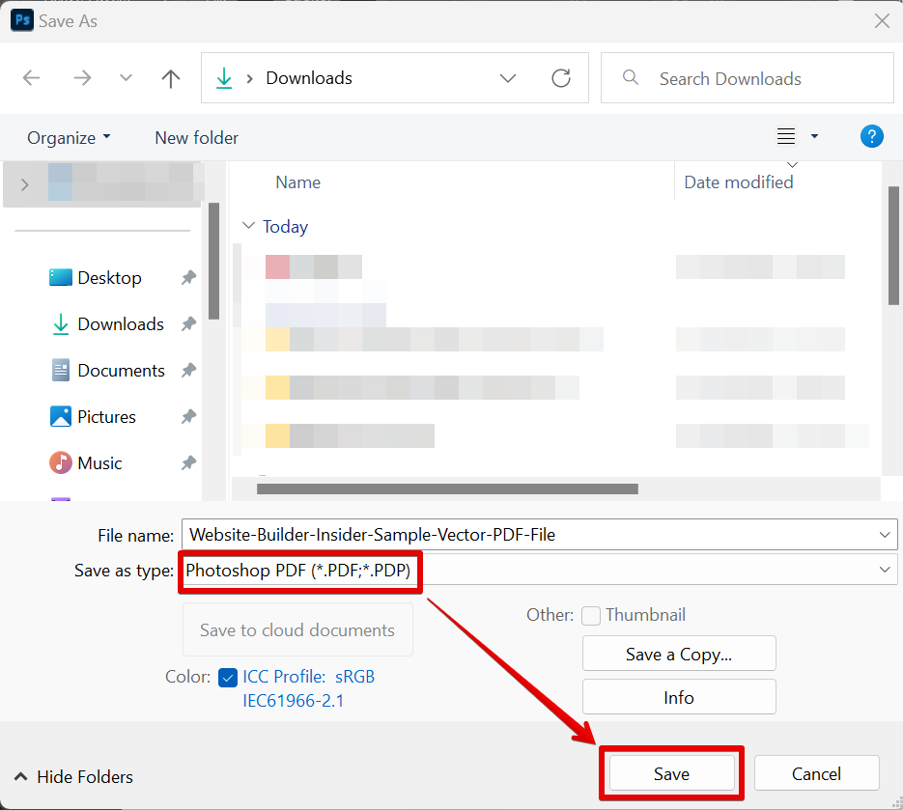Collapse the Today file group
Screen dimensions: 903x810
coord(248,227)
